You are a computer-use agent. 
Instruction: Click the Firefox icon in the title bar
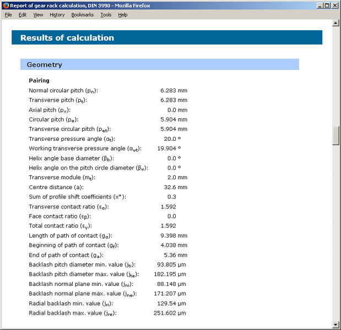pos(6,5)
